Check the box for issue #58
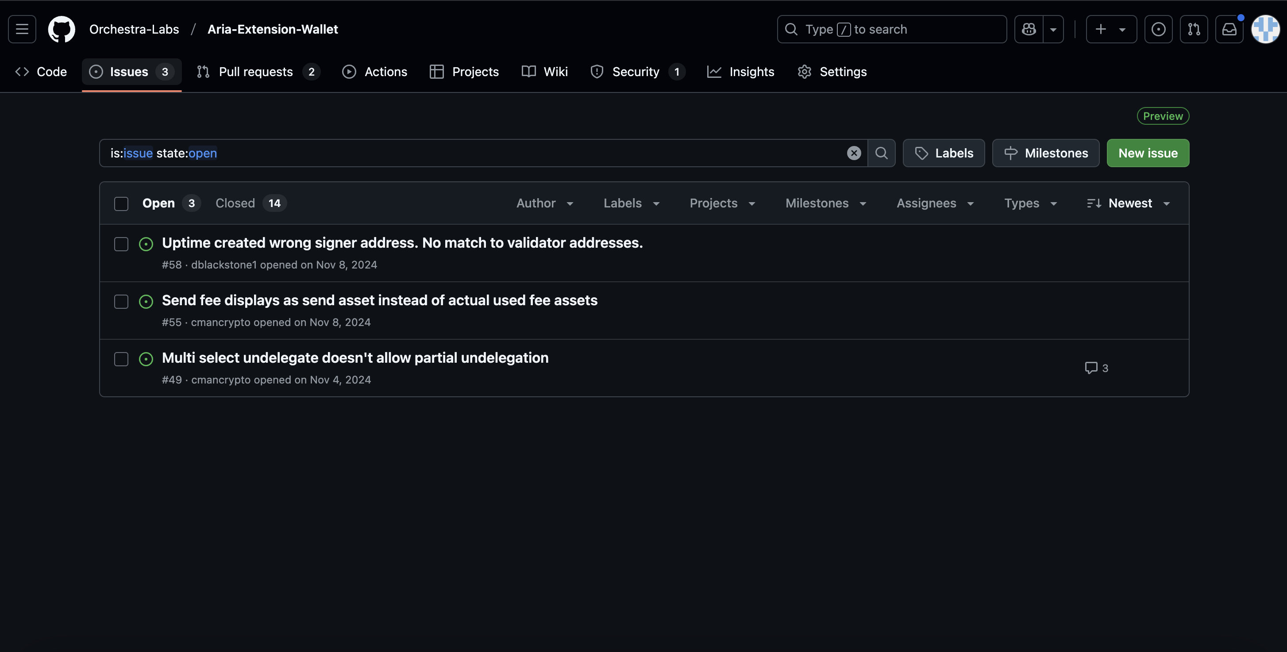 (121, 244)
